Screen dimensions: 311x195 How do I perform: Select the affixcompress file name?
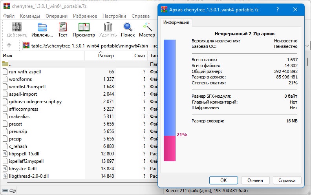click(x=24, y=109)
